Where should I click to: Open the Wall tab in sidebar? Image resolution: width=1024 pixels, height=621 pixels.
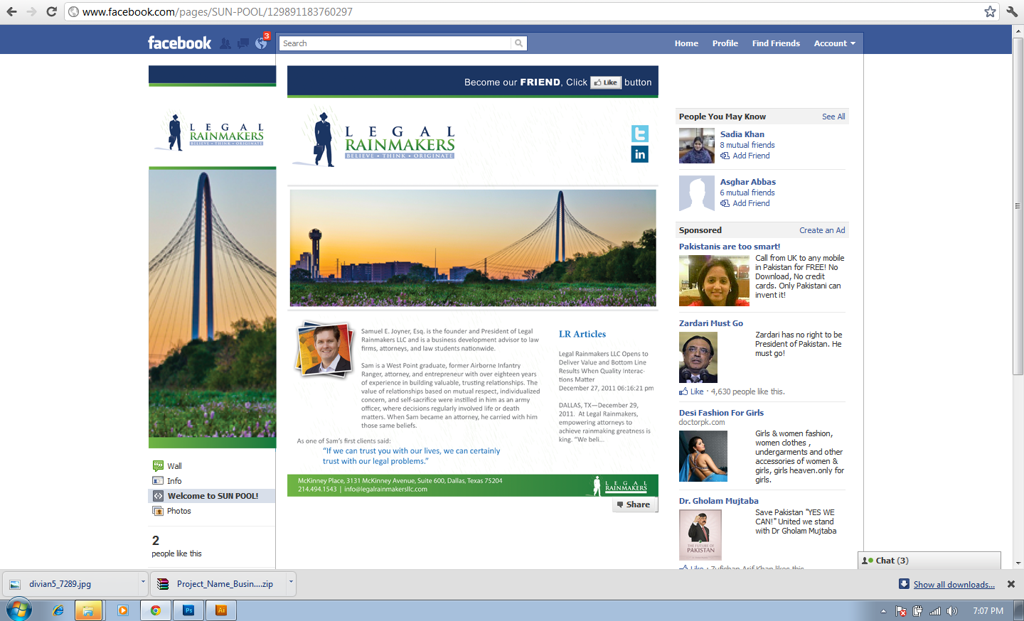pyautogui.click(x=174, y=466)
